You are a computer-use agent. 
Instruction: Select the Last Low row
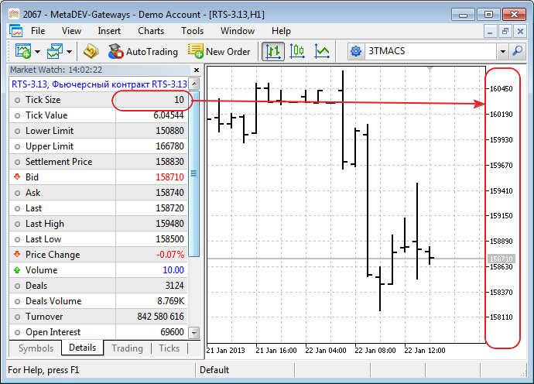click(x=99, y=239)
